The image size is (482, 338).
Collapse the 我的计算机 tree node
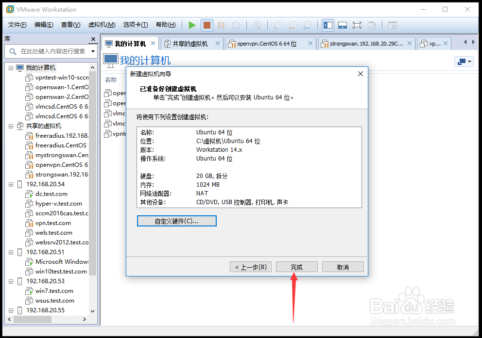(x=11, y=68)
